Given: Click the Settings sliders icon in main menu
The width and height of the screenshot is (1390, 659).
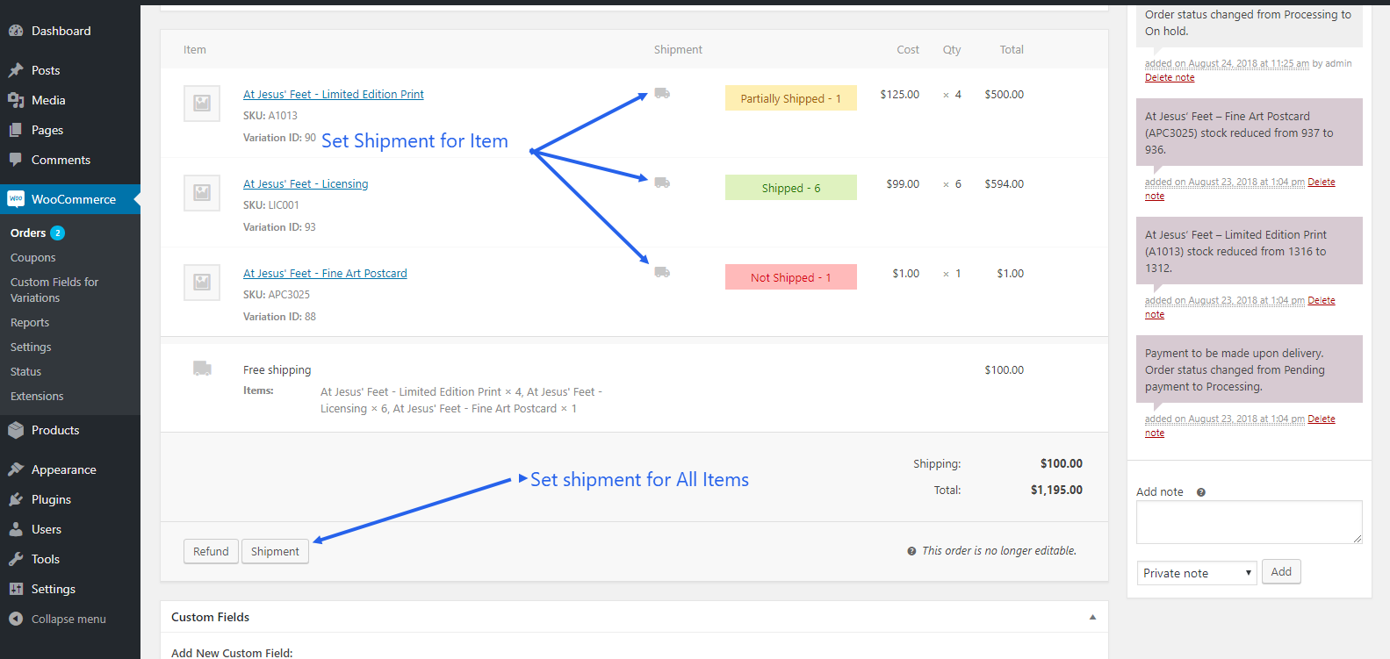Looking at the screenshot, I should pos(16,589).
